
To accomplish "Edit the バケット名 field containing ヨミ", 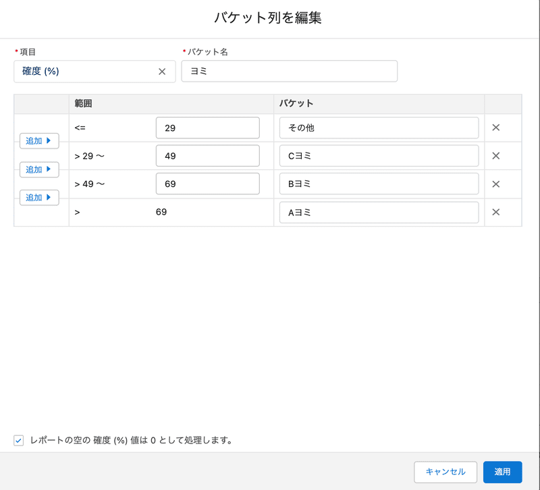I will [x=290, y=72].
